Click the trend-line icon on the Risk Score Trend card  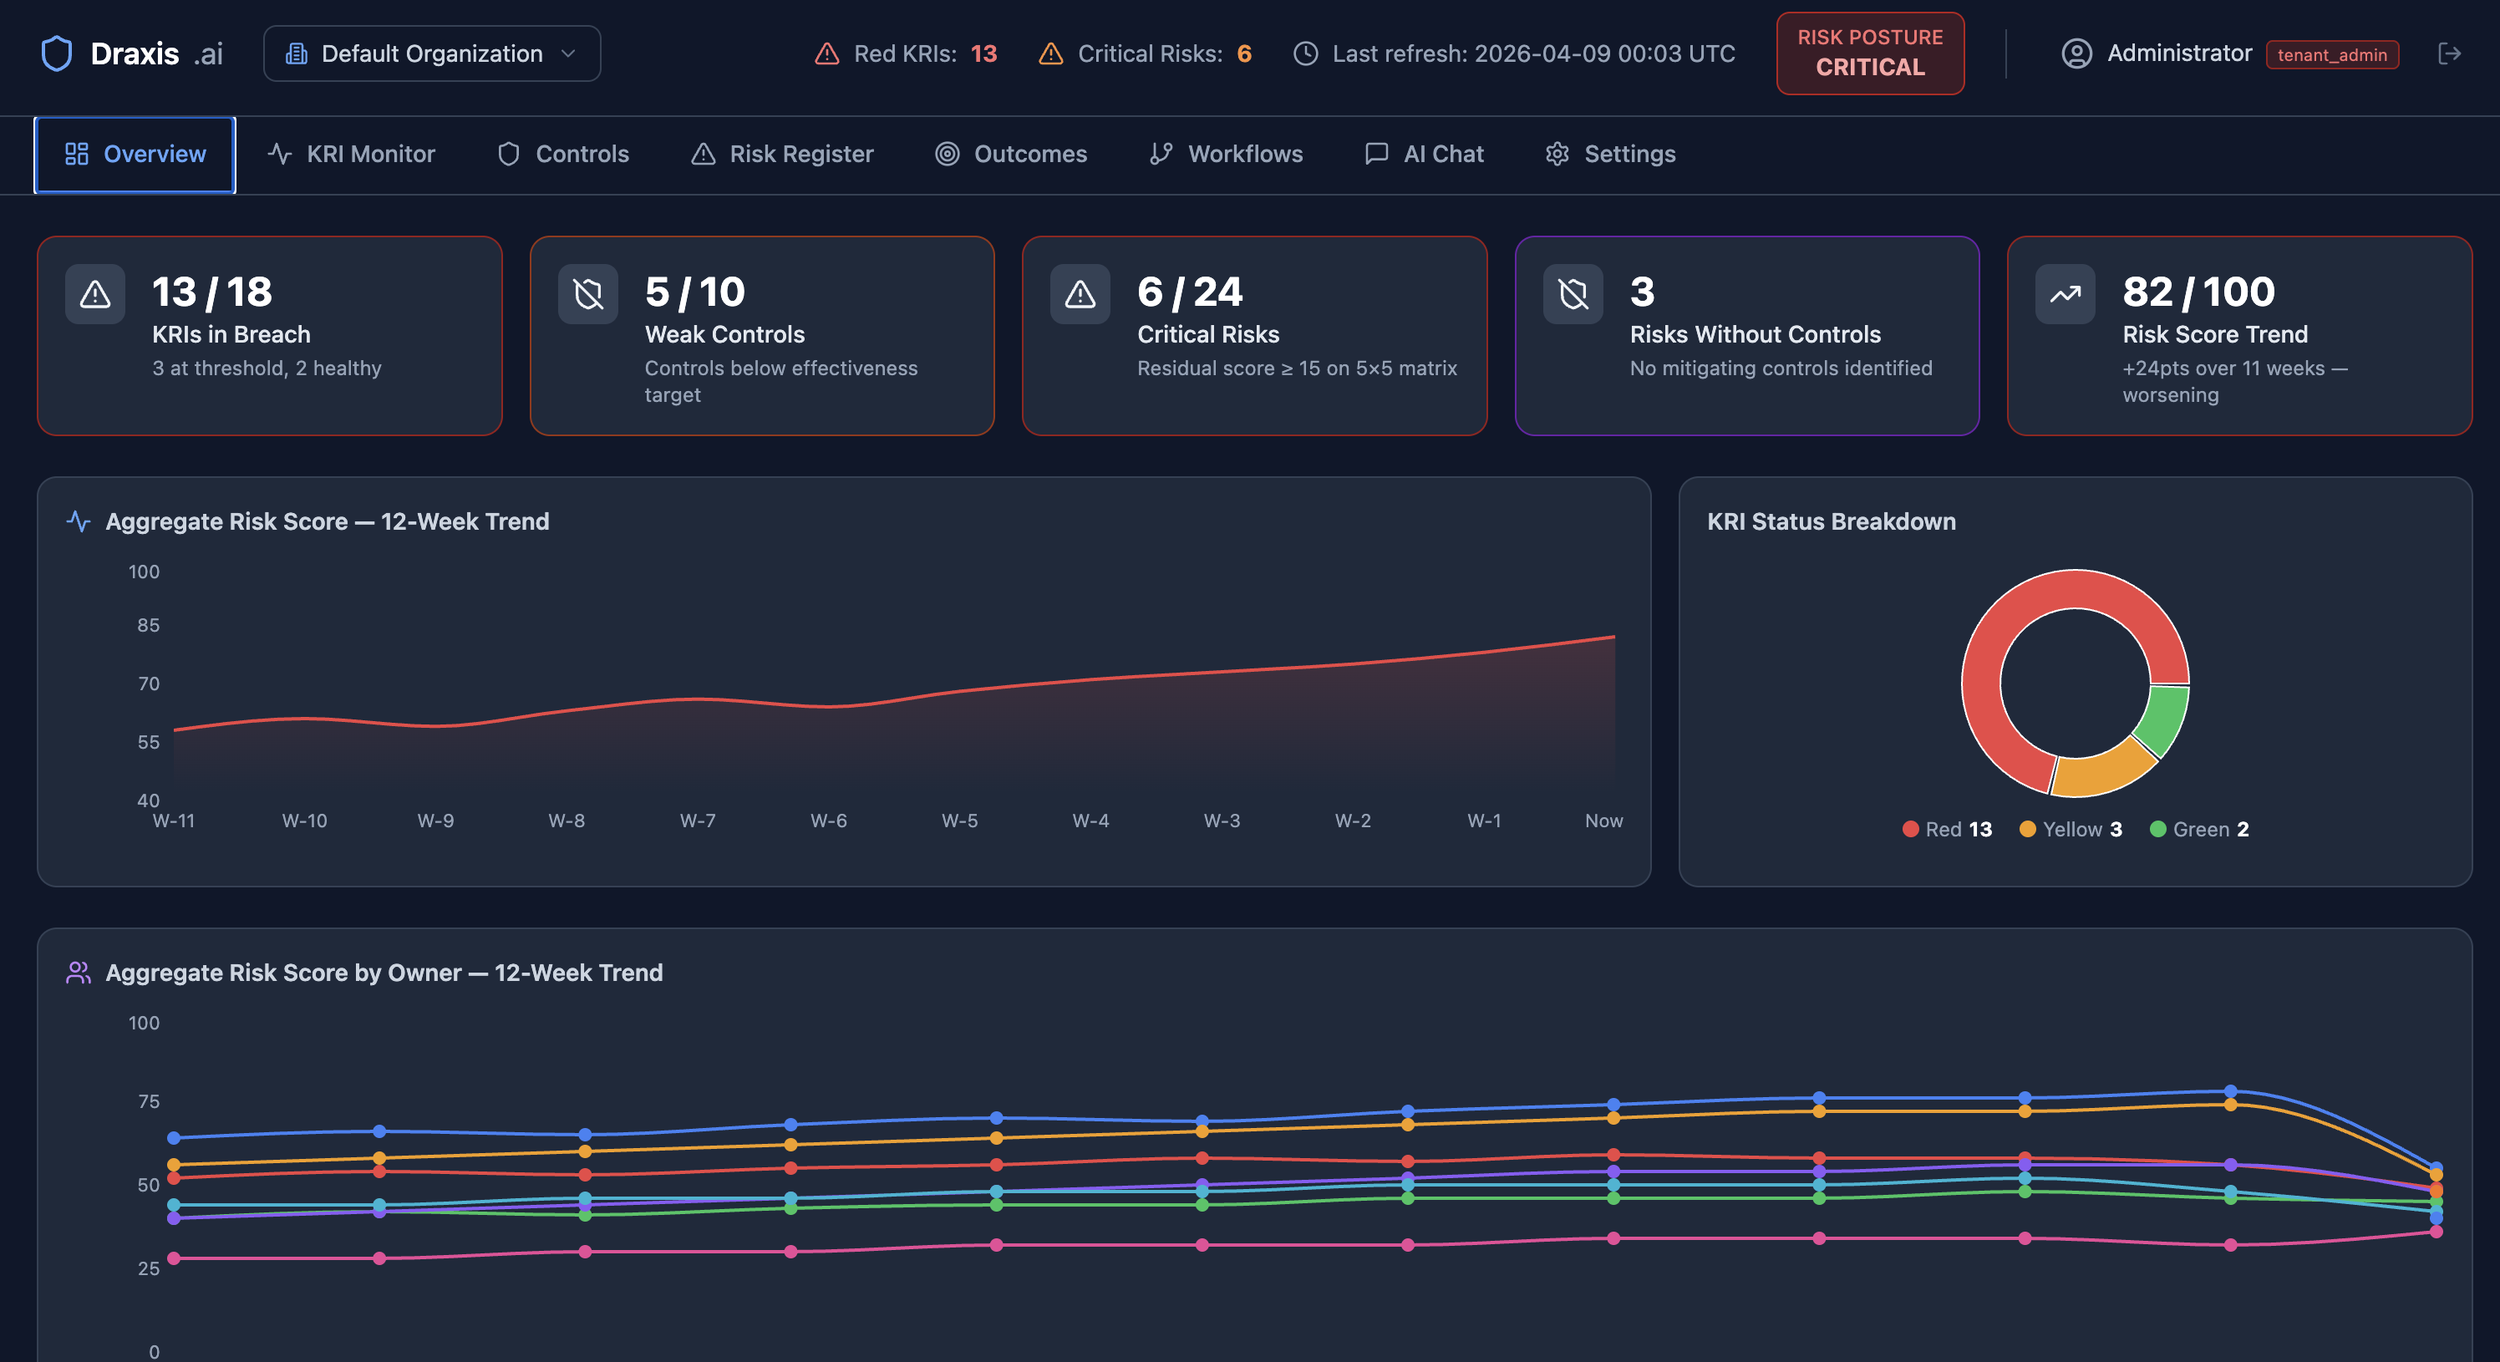[2064, 294]
